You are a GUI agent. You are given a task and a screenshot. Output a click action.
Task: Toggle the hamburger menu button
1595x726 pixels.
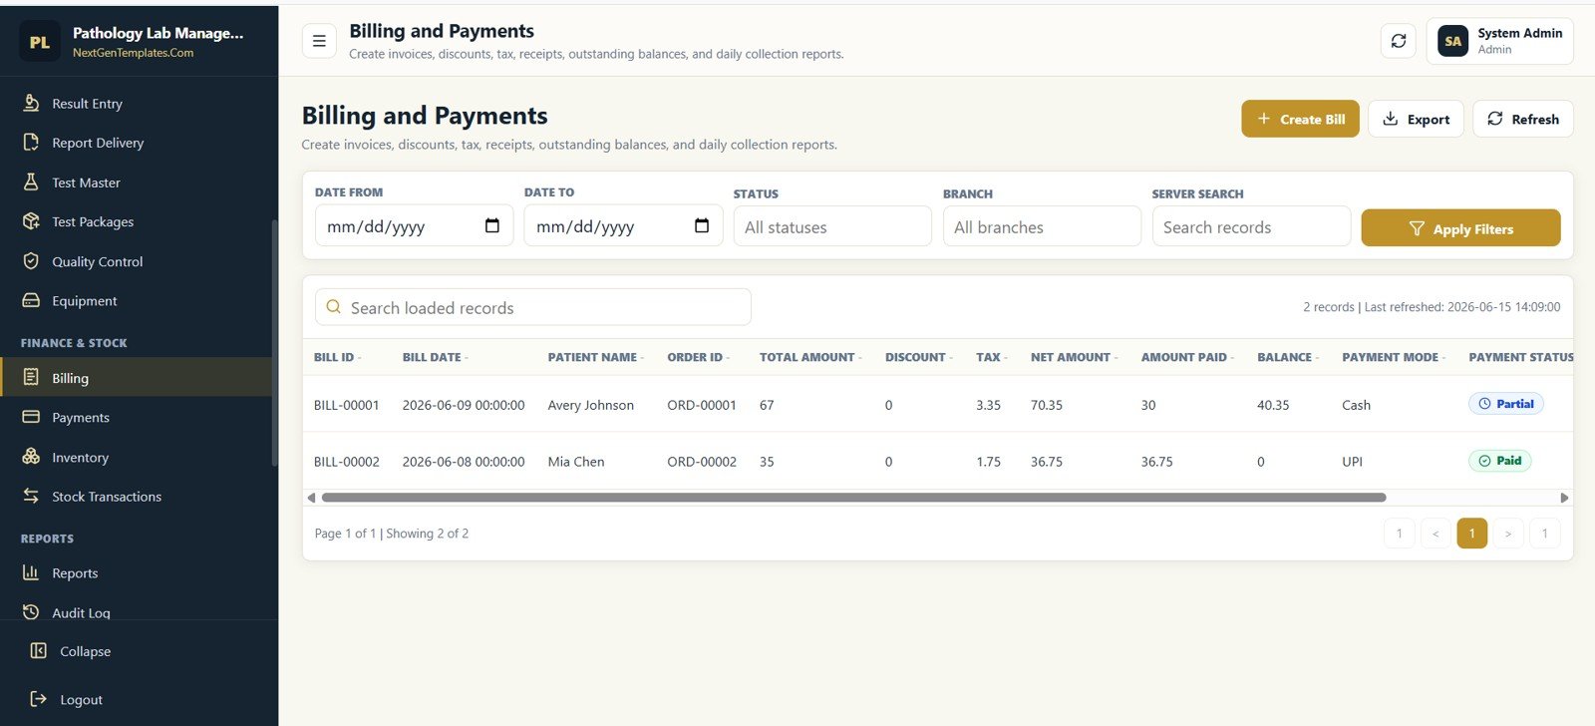(319, 41)
